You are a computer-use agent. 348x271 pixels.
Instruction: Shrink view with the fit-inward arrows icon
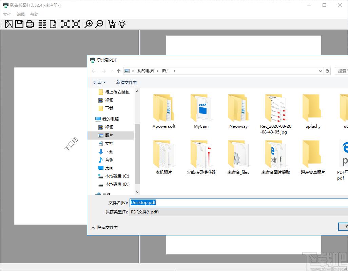pos(76,24)
